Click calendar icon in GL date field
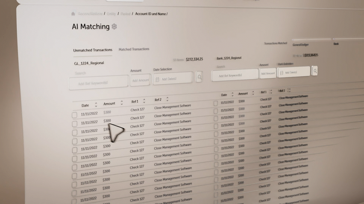The image size is (364, 204). pyautogui.click(x=157, y=79)
